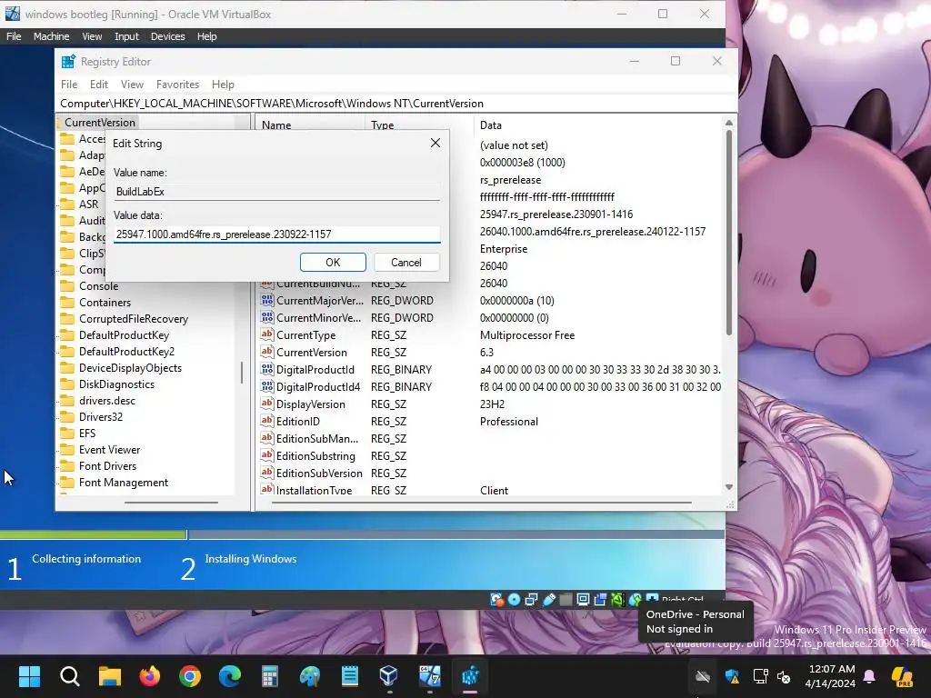Select Event Viewer key in tree
Viewport: 931px width, 698px height.
click(x=109, y=450)
